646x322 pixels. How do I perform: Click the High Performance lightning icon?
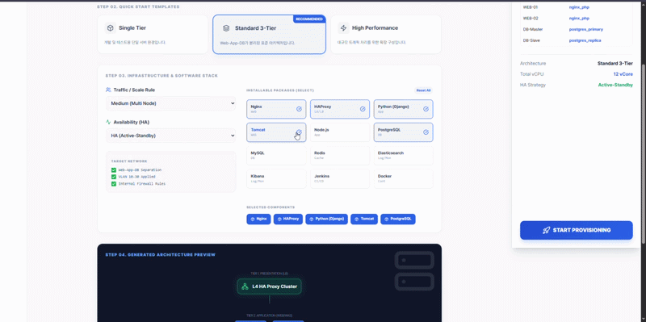click(x=343, y=28)
